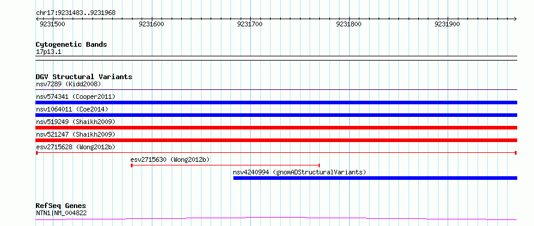The image size is (534, 226).
Task: Click the blue bar for nsv574341
Action: (276, 103)
